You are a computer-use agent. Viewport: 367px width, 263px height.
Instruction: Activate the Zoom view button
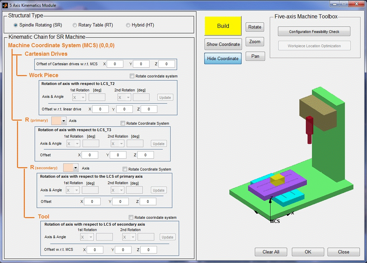click(x=255, y=42)
